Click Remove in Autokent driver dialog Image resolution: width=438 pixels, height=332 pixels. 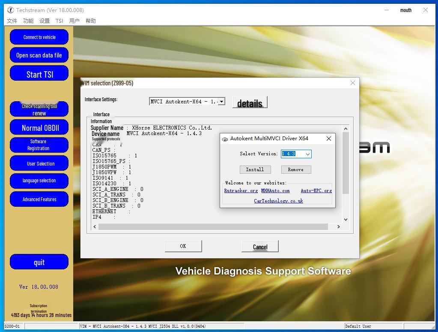tap(296, 169)
